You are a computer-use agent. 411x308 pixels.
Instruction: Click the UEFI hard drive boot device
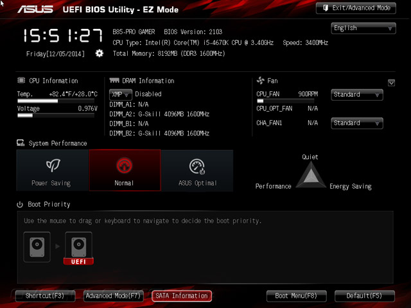pos(78,248)
